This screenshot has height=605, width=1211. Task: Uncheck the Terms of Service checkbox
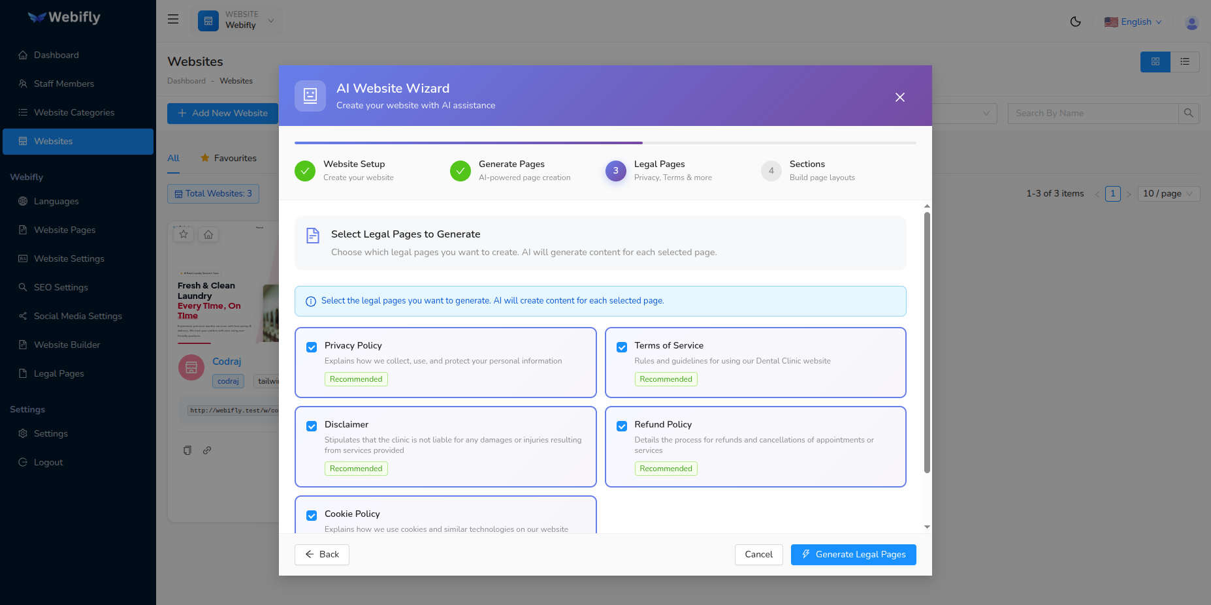tap(622, 347)
